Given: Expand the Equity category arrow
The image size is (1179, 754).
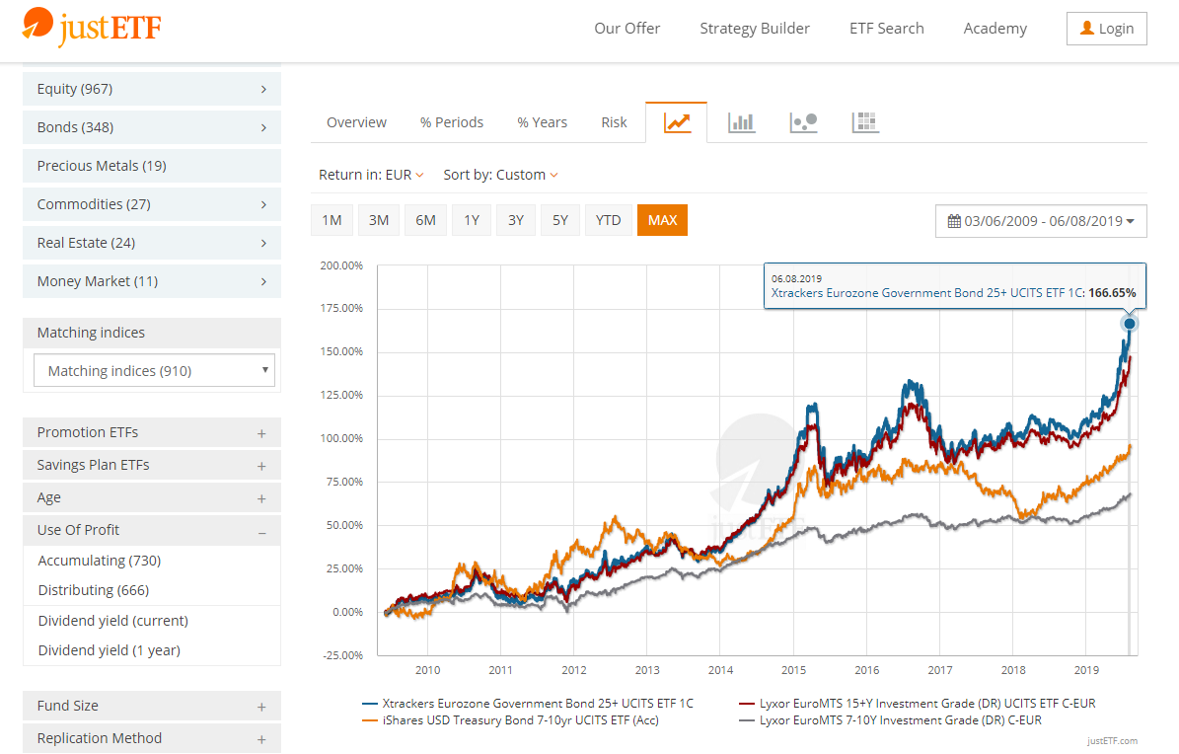Looking at the screenshot, I should 263,89.
